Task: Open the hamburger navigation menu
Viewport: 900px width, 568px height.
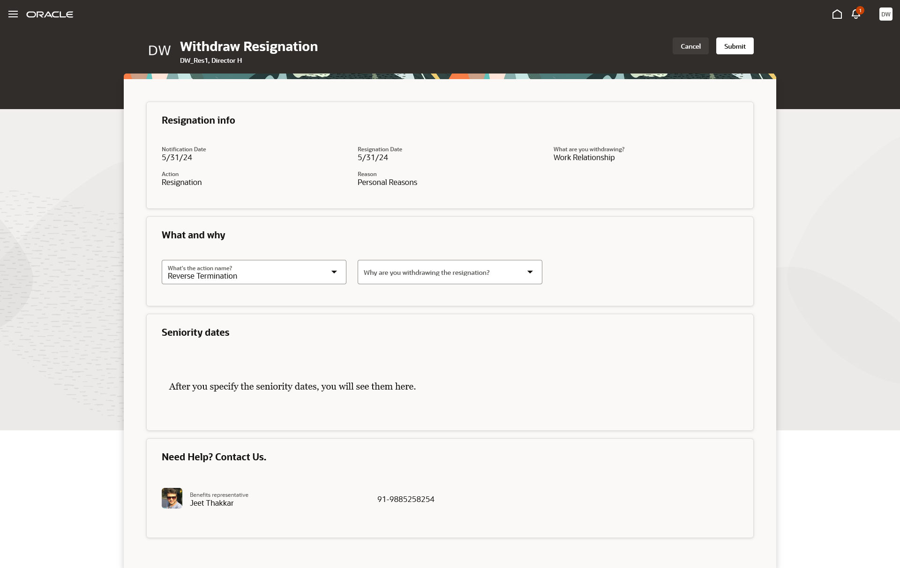Action: tap(13, 14)
